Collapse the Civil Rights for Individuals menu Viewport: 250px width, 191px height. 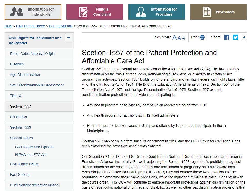click(x=69, y=38)
